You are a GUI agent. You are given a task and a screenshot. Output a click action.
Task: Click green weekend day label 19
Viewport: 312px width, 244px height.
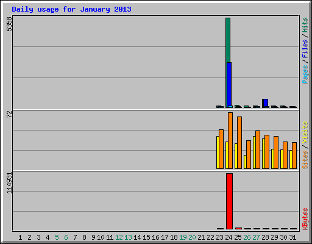pos(183,237)
